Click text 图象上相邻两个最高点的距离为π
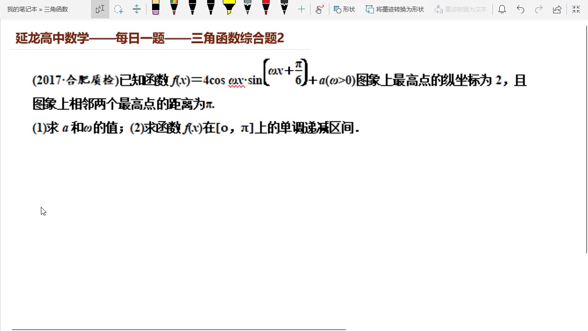This screenshot has height=331, width=588. tap(124, 104)
